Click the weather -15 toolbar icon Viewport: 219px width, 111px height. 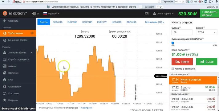(x=193, y=2)
